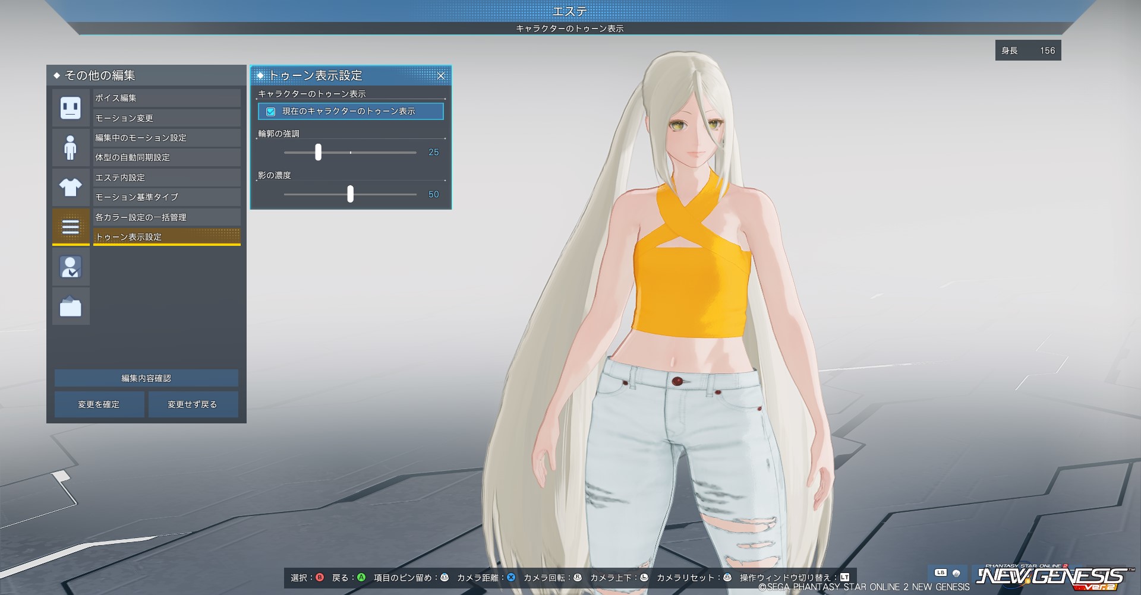Click the green A 戻る button icon
This screenshot has height=595, width=1141.
point(361,577)
